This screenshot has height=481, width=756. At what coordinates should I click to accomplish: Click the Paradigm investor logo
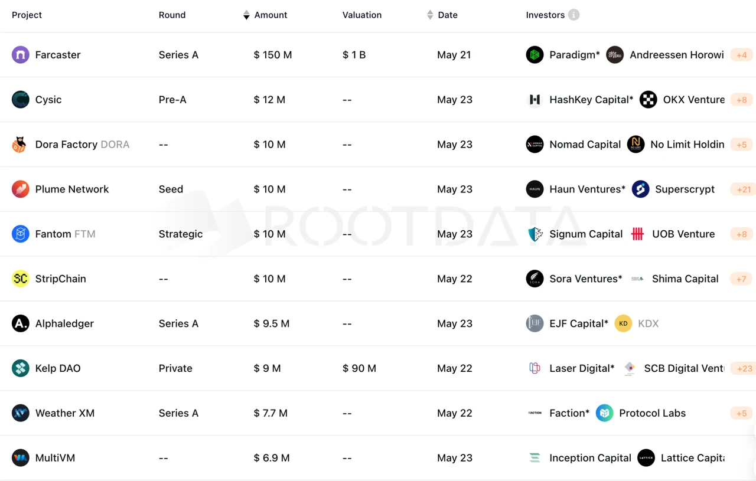[535, 55]
